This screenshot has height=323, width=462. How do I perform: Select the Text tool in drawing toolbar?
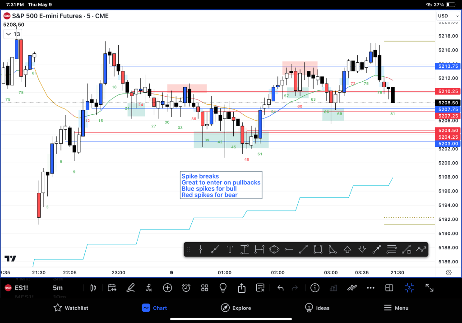coord(230,249)
